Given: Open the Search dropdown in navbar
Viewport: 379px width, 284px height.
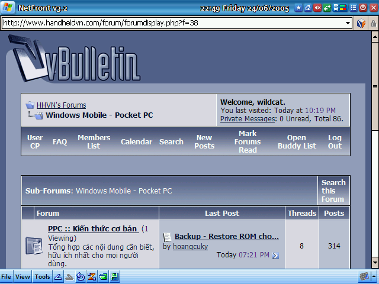Looking at the screenshot, I should (x=171, y=141).
